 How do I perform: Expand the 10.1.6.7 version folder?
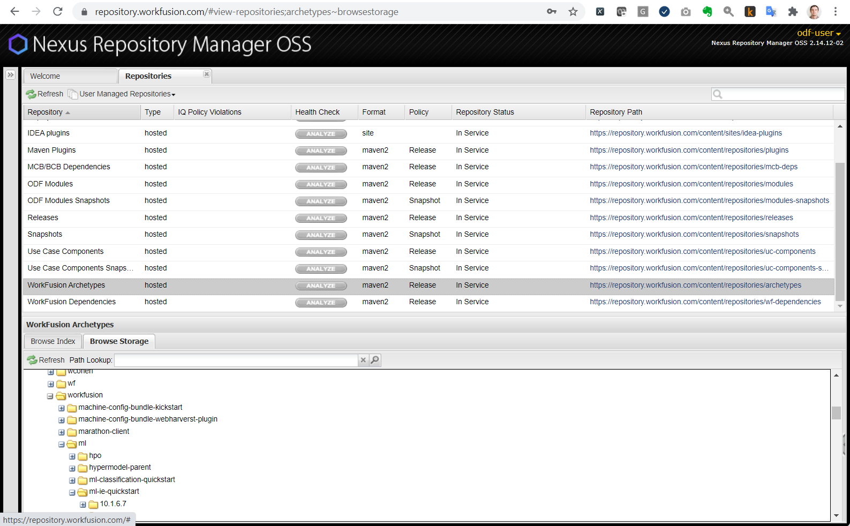click(x=82, y=505)
